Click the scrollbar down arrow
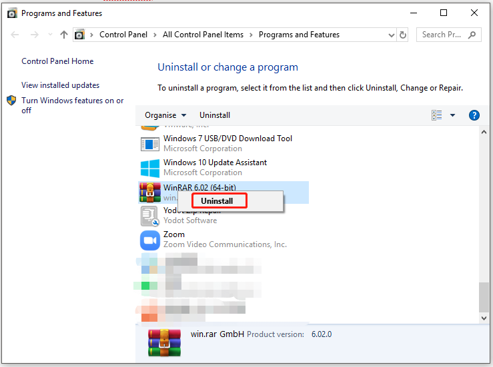Viewport: 493px width, 367px height. 484,318
